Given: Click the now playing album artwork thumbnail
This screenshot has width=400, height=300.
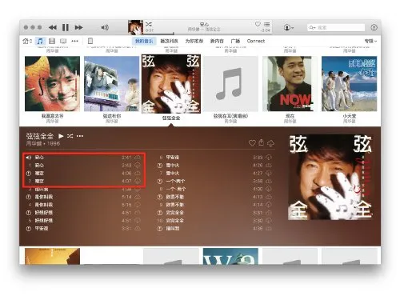Looking at the screenshot, I should [135, 27].
